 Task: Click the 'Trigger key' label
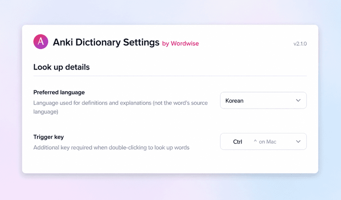pyautogui.click(x=49, y=137)
